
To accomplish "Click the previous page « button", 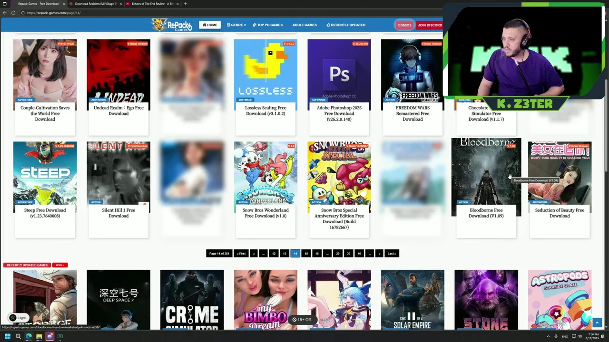I will pyautogui.click(x=254, y=253).
